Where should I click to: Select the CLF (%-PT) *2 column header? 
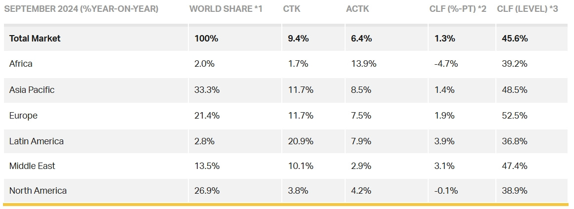458,9
